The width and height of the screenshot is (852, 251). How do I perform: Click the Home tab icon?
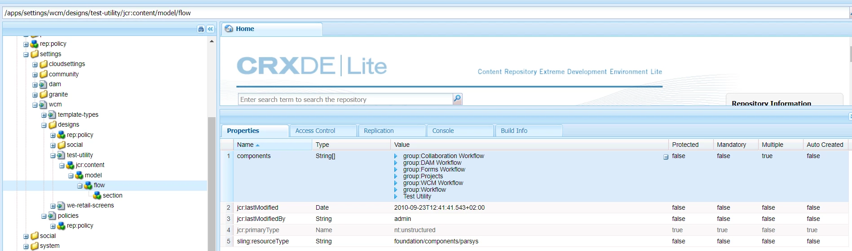229,29
